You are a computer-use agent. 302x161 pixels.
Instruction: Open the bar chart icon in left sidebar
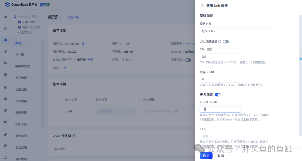point(5,17)
